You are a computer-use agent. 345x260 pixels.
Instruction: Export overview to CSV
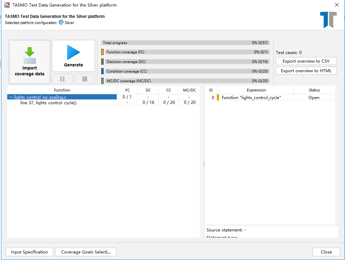pyautogui.click(x=306, y=61)
